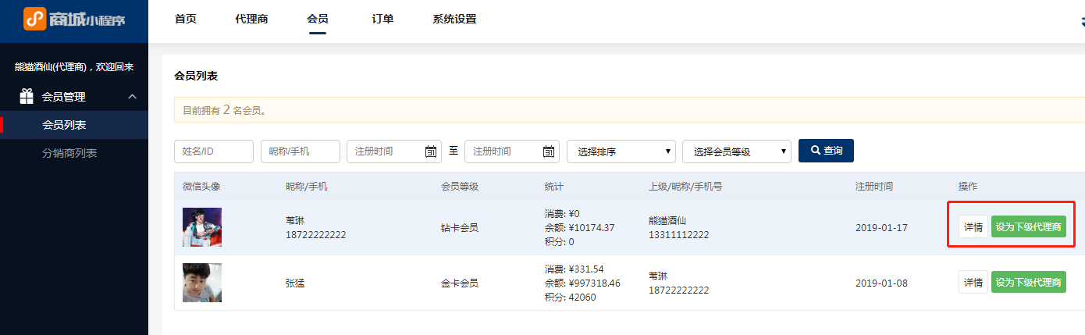Screen dimensions: 1085x335
Task: Click the 操作 column header
Action: (x=968, y=187)
